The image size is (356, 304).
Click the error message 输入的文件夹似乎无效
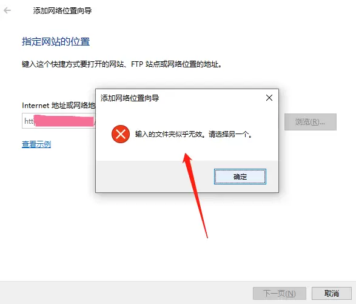point(169,134)
